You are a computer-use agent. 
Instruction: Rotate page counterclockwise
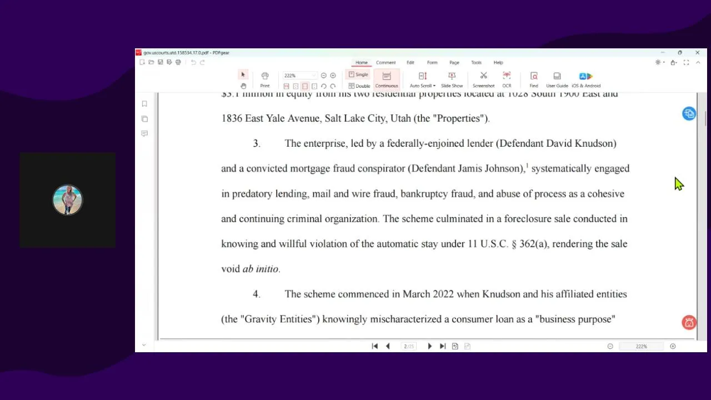coord(324,86)
